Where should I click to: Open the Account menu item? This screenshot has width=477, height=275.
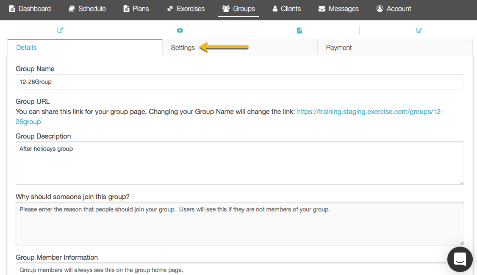[x=394, y=8]
